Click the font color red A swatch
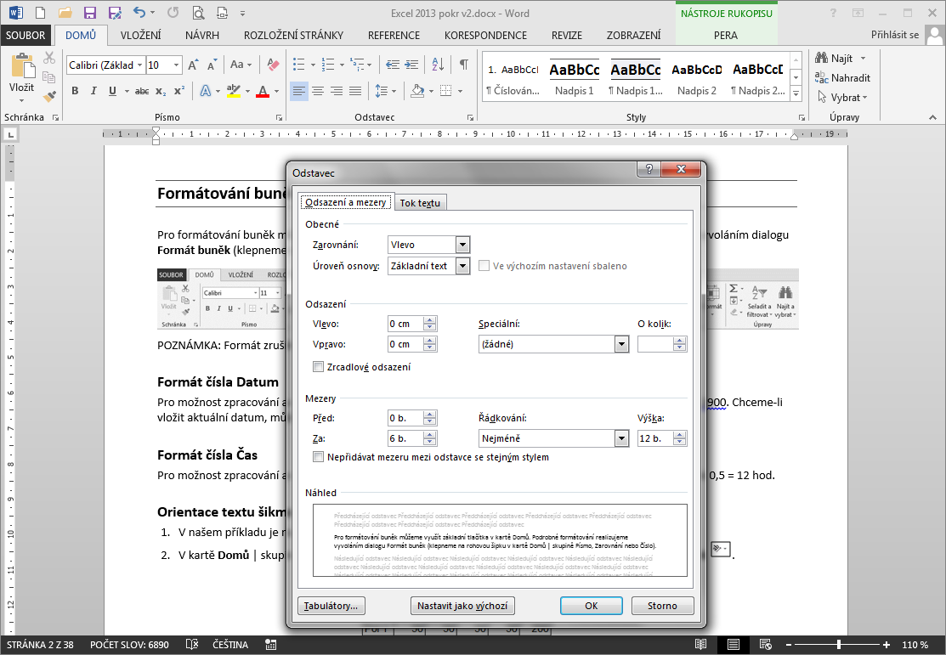 [x=263, y=91]
